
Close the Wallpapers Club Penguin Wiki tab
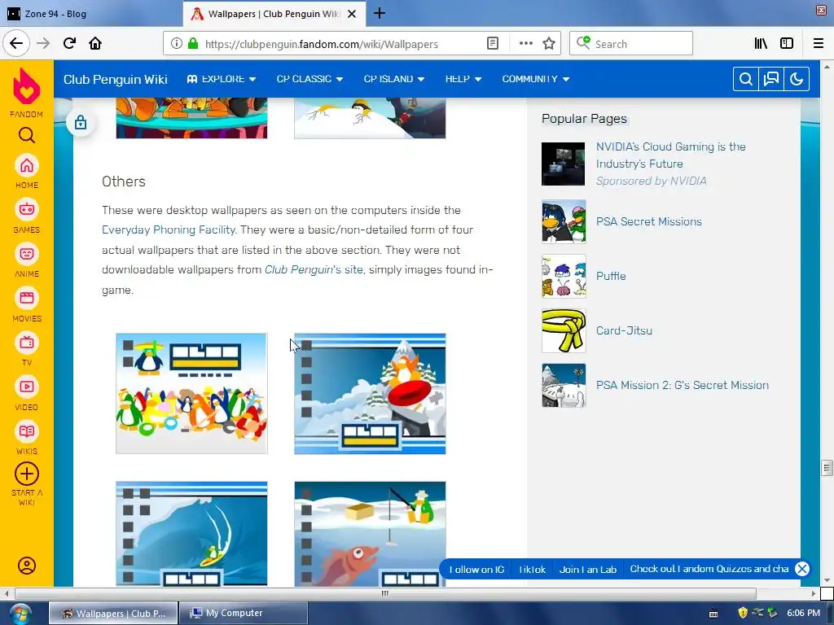(x=352, y=14)
